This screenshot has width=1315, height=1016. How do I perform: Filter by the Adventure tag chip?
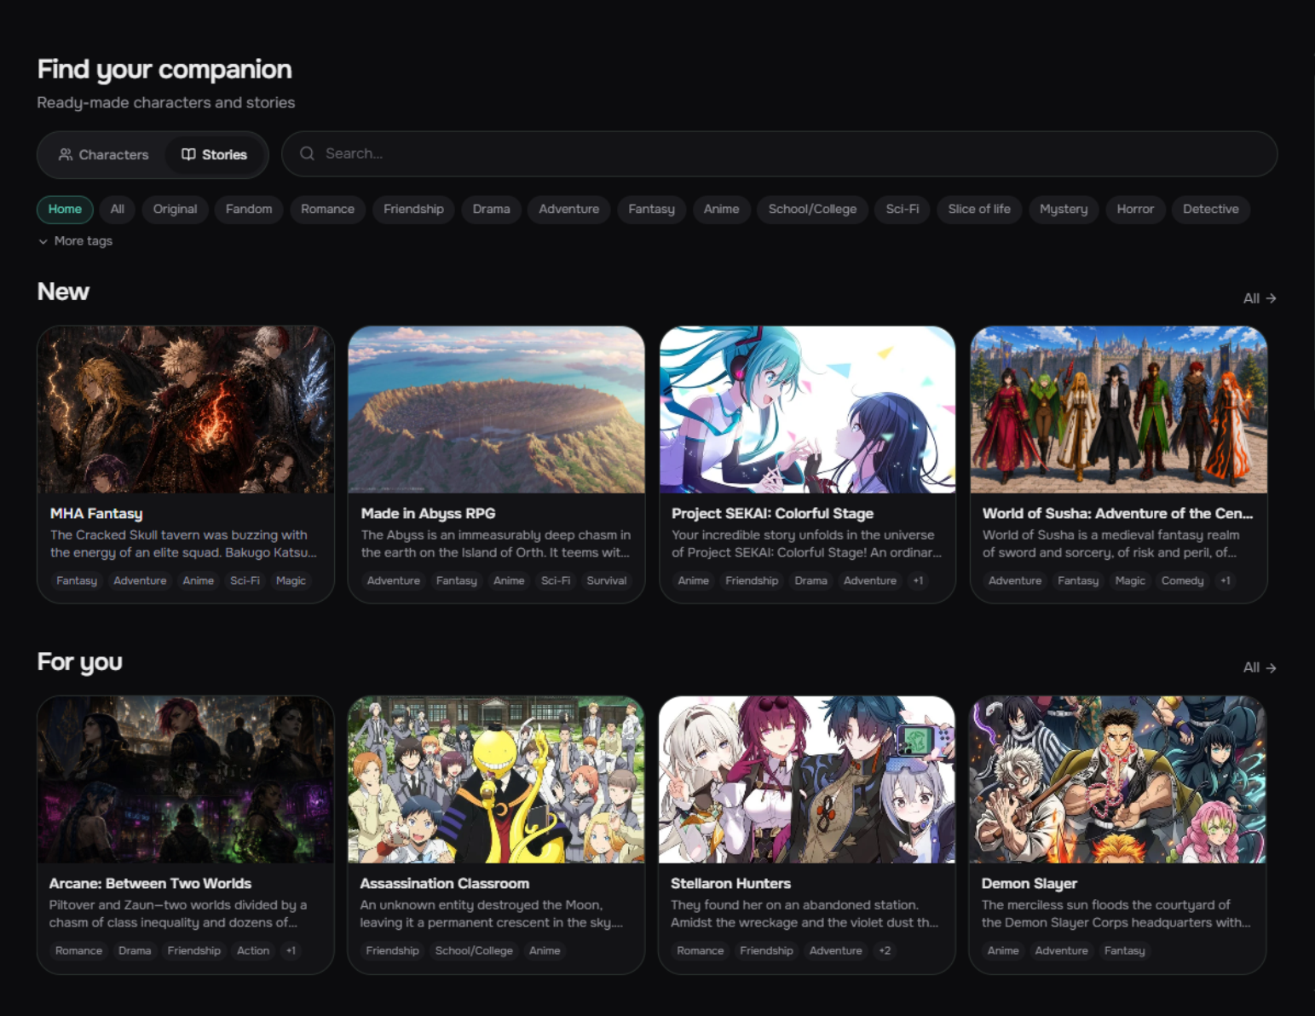pyautogui.click(x=568, y=209)
